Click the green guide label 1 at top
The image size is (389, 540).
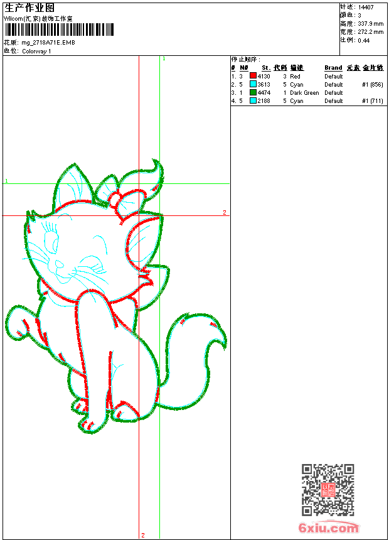coord(164,59)
